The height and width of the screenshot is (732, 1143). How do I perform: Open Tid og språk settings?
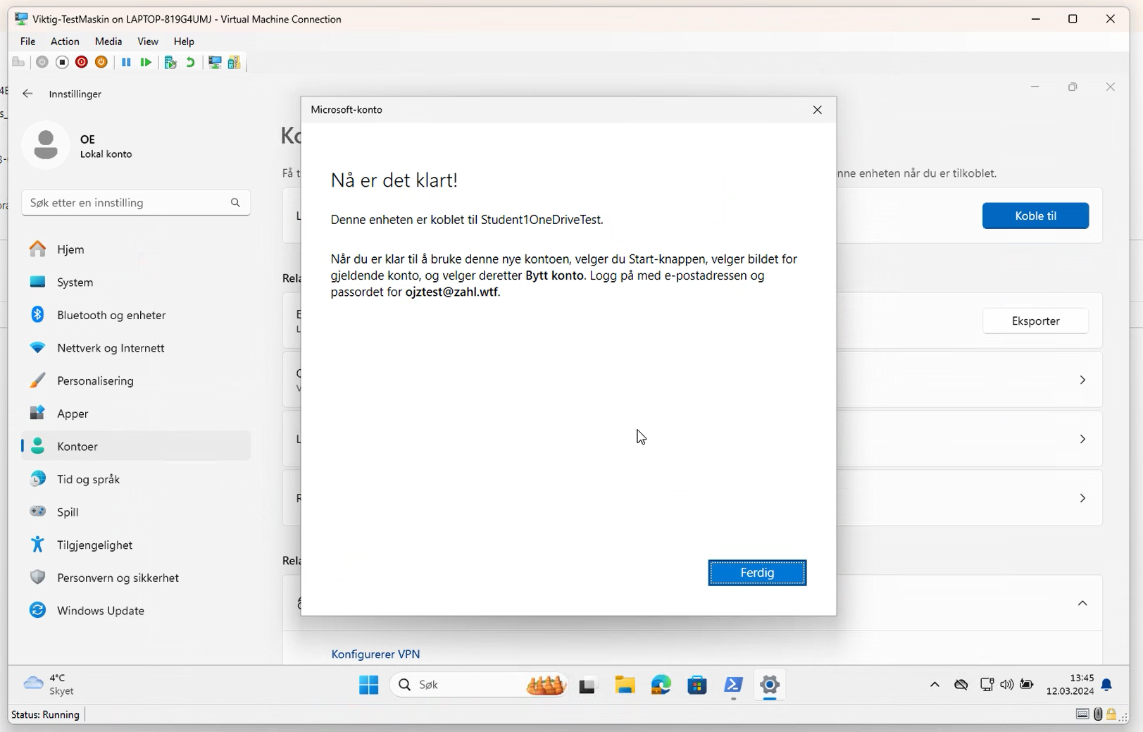136,479
